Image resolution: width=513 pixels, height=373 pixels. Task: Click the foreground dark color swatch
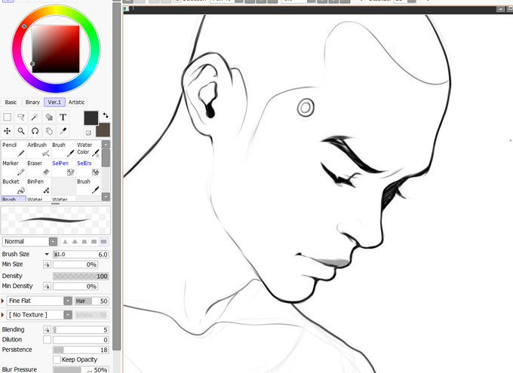click(91, 118)
